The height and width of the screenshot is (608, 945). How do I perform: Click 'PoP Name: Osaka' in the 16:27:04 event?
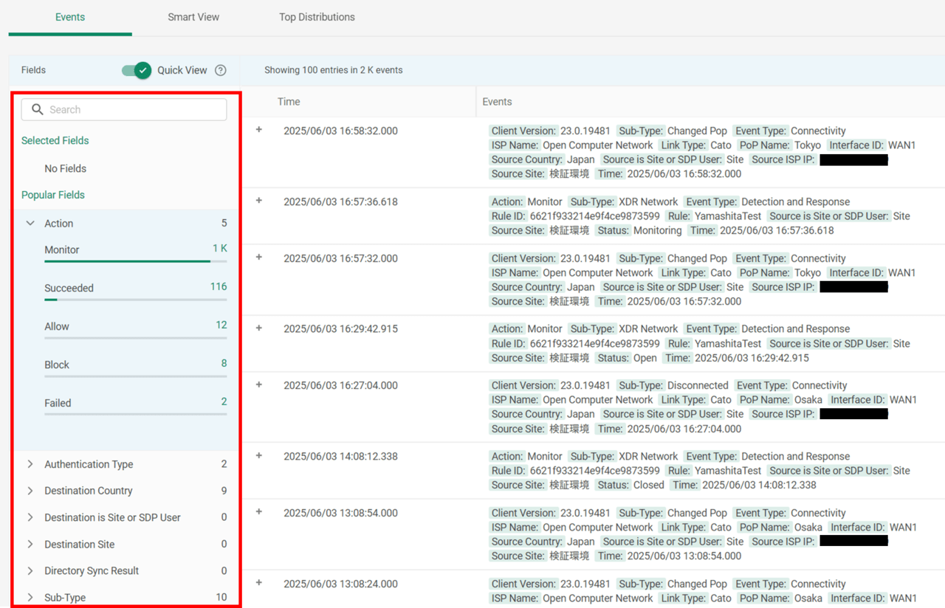click(780, 400)
